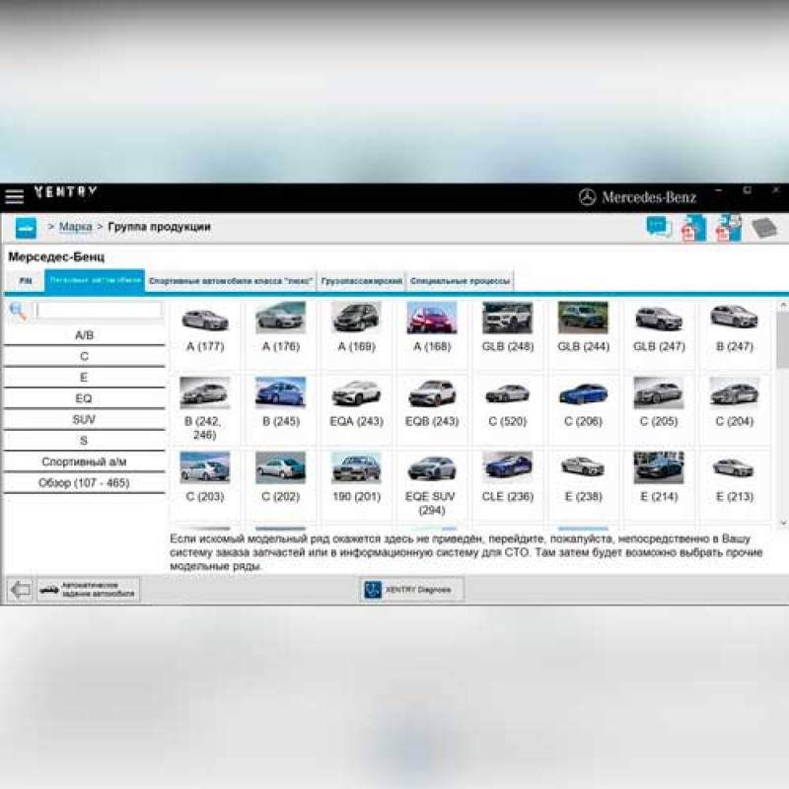
Task: Select the Легковые автомобили tab
Action: 95,280
